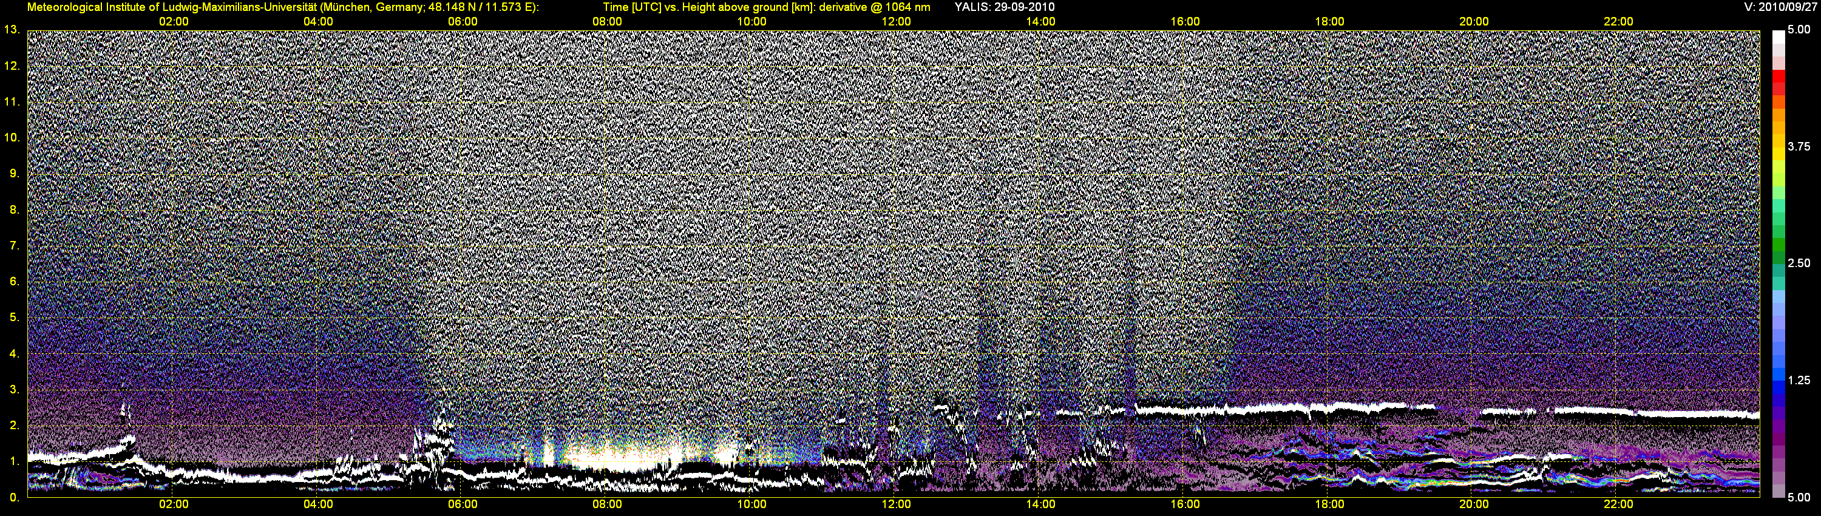
Task: Click the 13. height axis label
Action: 12,30
